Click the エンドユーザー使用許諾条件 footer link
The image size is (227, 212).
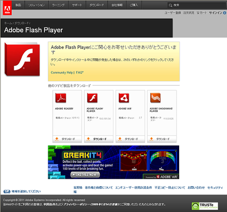(x=133, y=187)
